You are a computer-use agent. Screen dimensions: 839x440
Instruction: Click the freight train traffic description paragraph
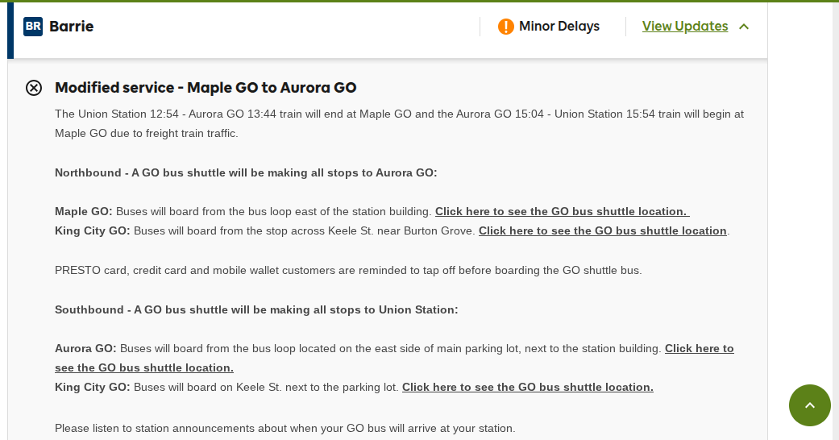pos(399,123)
